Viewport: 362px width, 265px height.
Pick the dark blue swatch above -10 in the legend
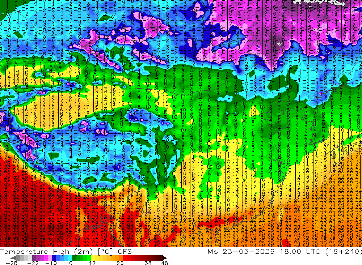click(x=54, y=258)
